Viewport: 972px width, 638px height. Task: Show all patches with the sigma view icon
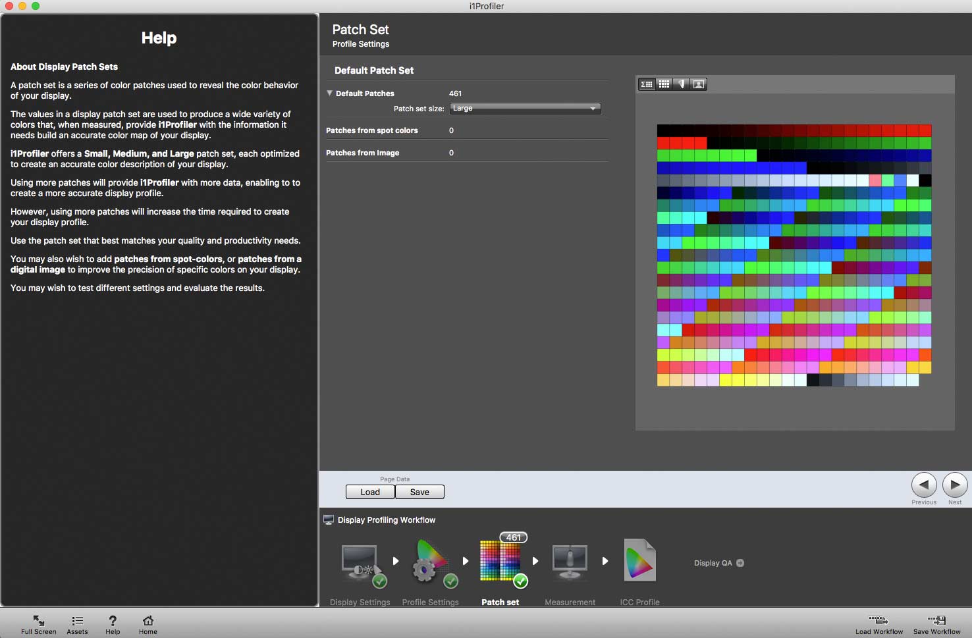(647, 84)
